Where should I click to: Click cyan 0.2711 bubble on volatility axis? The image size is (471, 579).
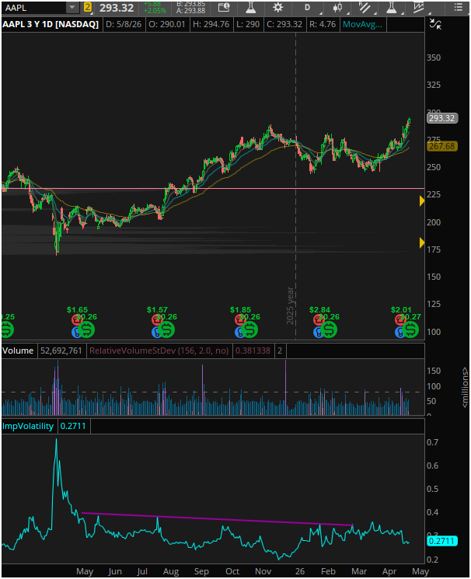442,541
